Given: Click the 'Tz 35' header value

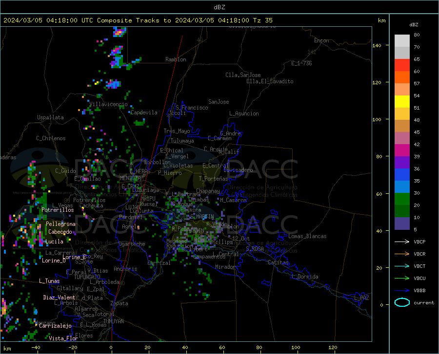Looking at the screenshot, I should coord(262,20).
